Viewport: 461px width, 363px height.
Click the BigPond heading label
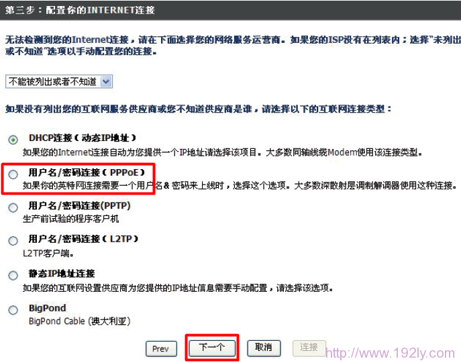[48, 308]
